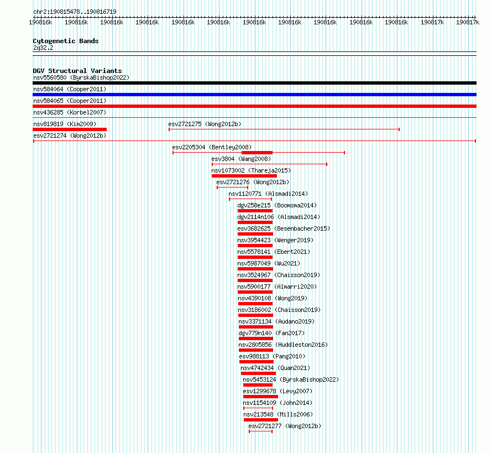This screenshot has height=453, width=492.
Task: Click the nsv213548 (Mills2006) label
Action: 278,414
